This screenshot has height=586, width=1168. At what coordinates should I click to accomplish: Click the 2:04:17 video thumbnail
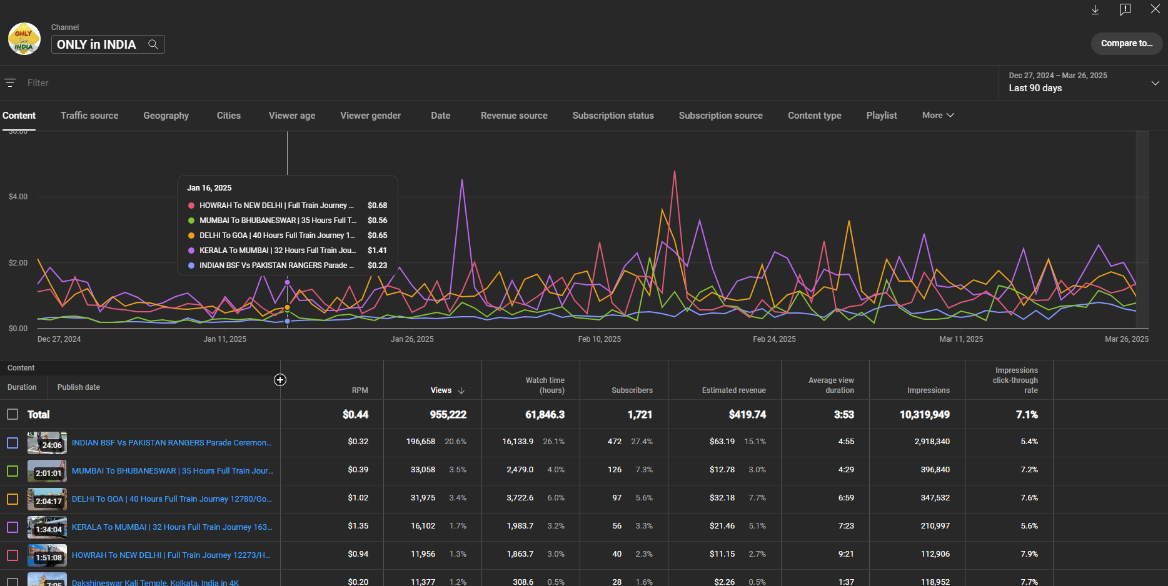tap(47, 499)
